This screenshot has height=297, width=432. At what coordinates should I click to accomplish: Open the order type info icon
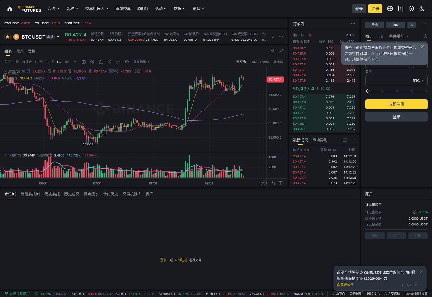(x=425, y=36)
